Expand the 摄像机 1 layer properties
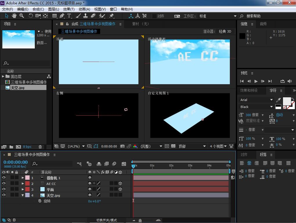 23,178
